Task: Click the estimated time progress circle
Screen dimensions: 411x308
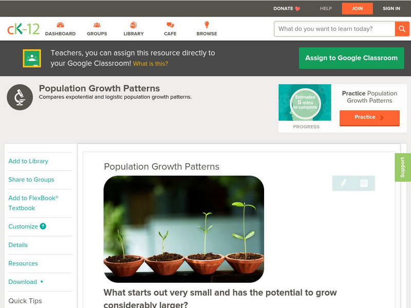Action: [305, 103]
